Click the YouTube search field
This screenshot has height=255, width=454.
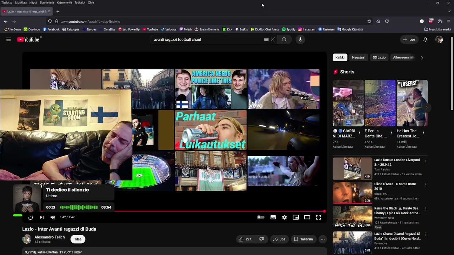(x=207, y=39)
